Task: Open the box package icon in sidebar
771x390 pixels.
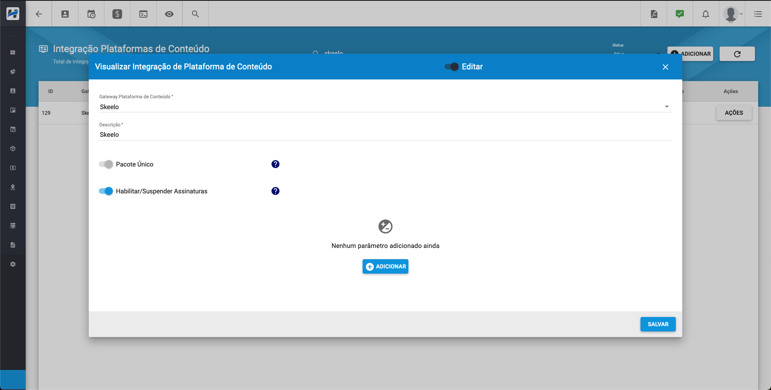Action: 13,149
